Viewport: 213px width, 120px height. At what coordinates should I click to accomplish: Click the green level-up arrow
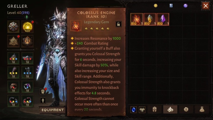pos(27,17)
